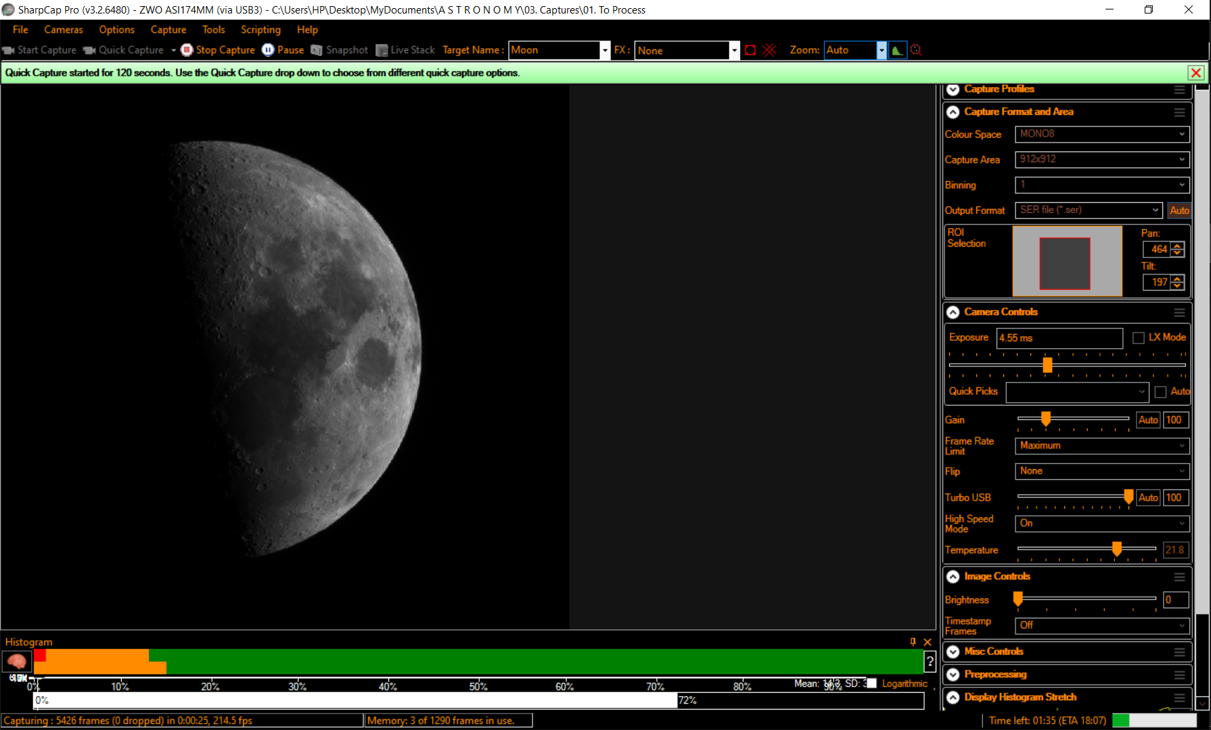Toggle the histogram display icon near Zoom

897,49
